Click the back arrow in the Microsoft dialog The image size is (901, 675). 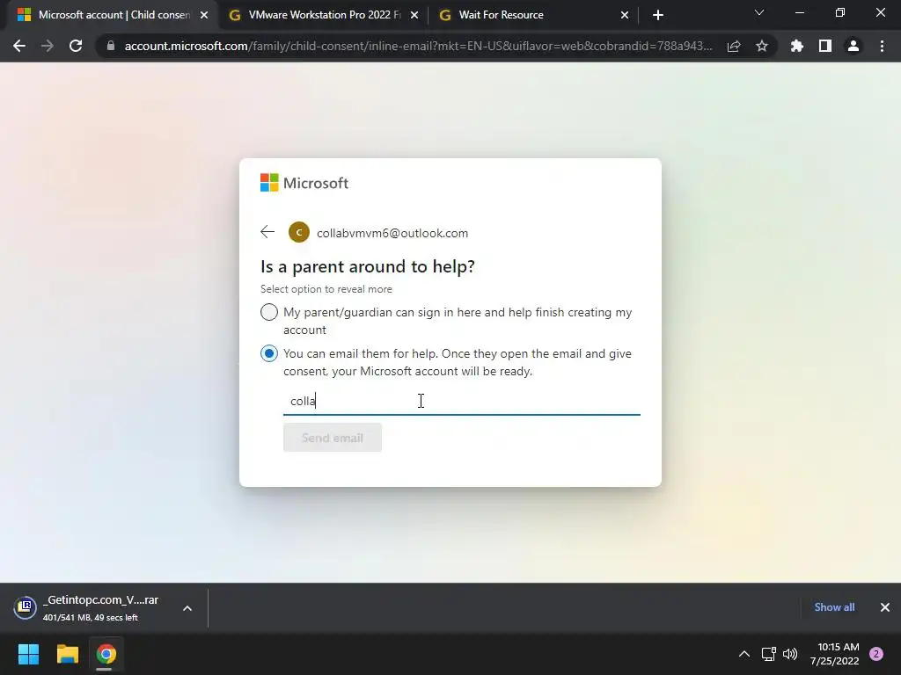pyautogui.click(x=267, y=232)
